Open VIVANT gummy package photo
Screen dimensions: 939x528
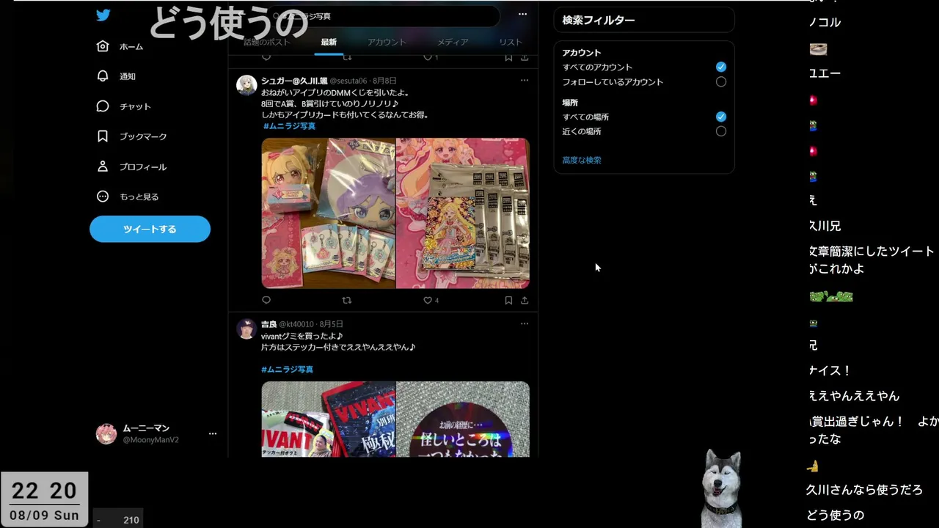point(328,419)
